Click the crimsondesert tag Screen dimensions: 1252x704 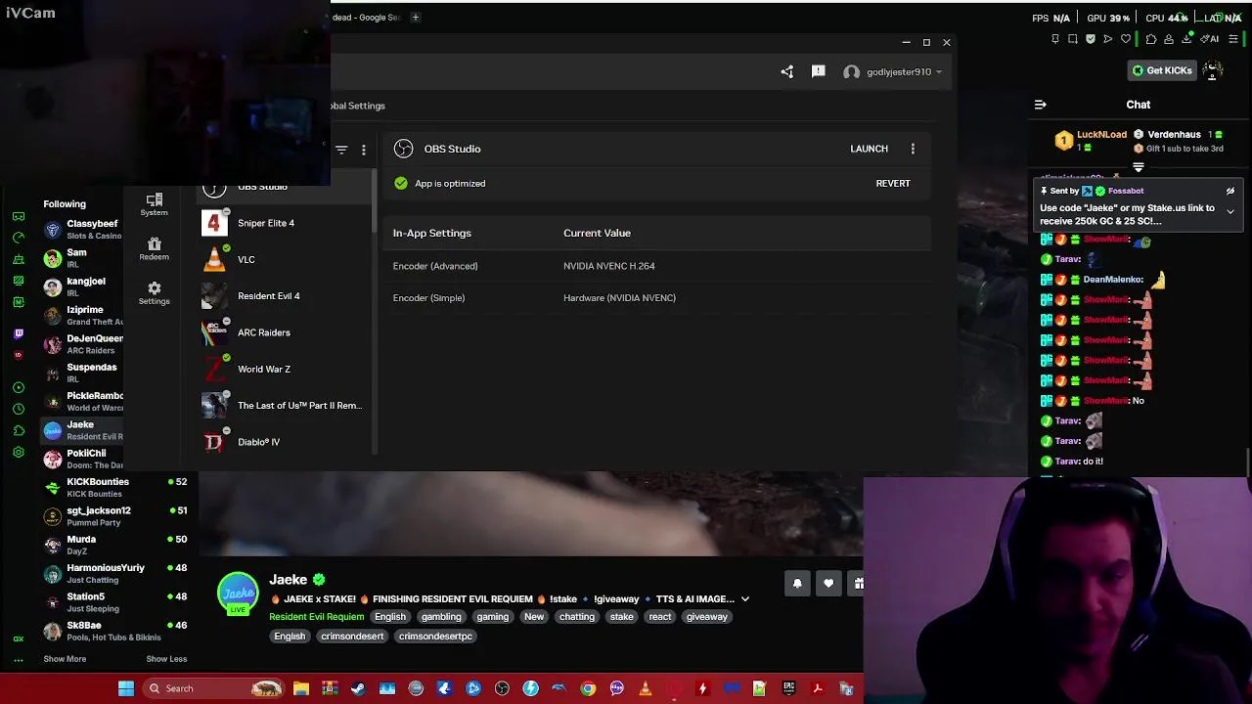pyautogui.click(x=352, y=637)
